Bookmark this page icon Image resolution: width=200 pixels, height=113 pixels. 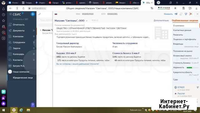tap(175, 8)
